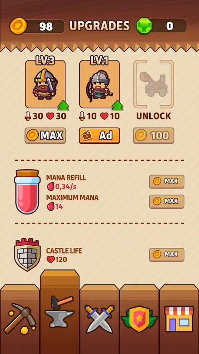Tap the green upgrade arrow on warrior
Image resolution: width=199 pixels, height=354 pixels.
[x=63, y=105]
